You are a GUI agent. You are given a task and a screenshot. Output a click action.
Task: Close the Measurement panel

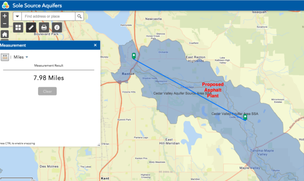pos(95,45)
